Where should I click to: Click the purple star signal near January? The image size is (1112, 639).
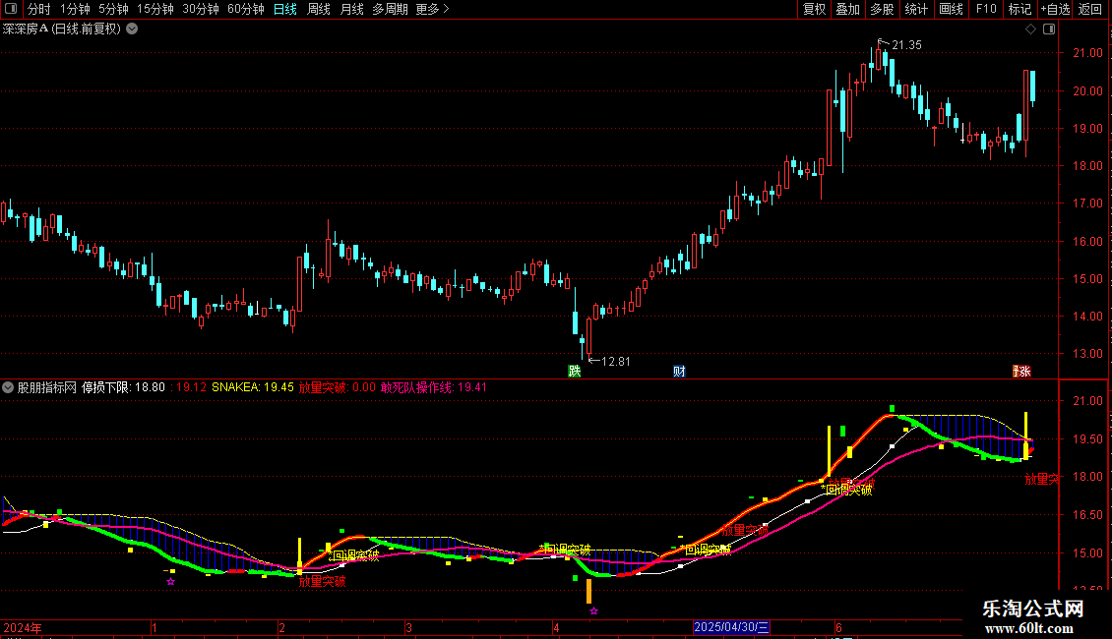point(171,582)
